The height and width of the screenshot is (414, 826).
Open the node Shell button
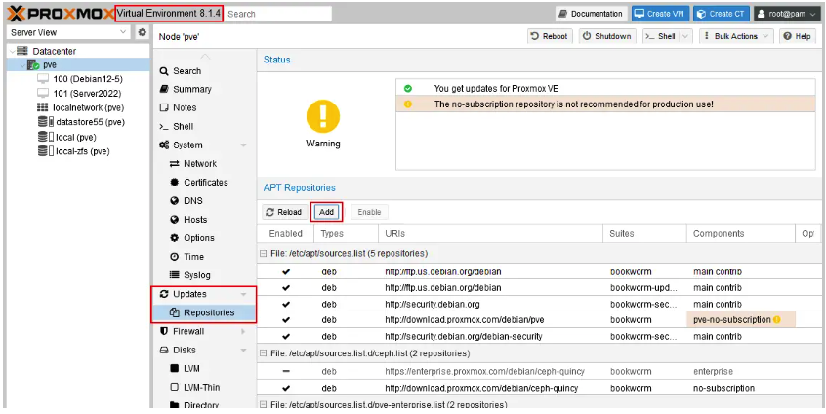click(x=661, y=36)
